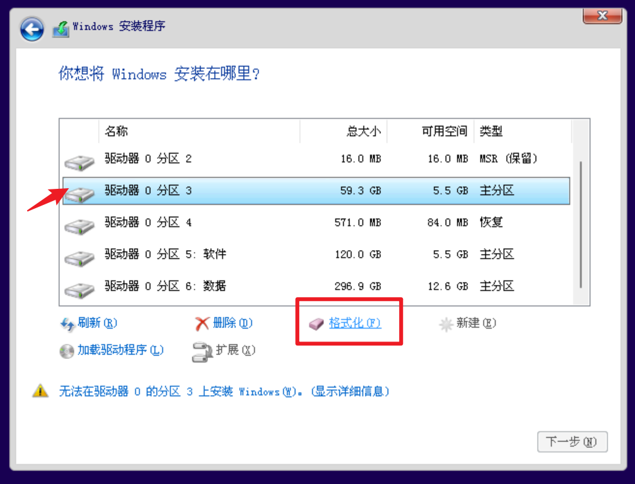Screen dimensions: 635x484
Task: Click the 恢复 type cell
Action: pos(491,222)
